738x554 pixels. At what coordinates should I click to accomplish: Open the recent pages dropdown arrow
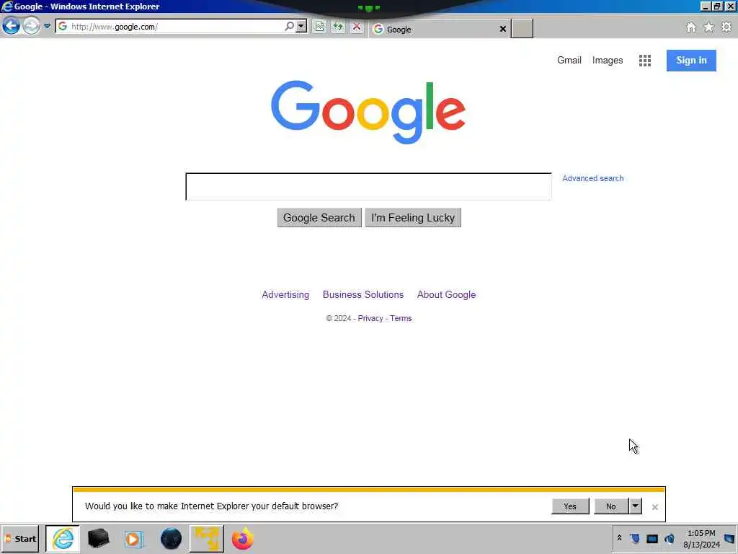pos(47,26)
